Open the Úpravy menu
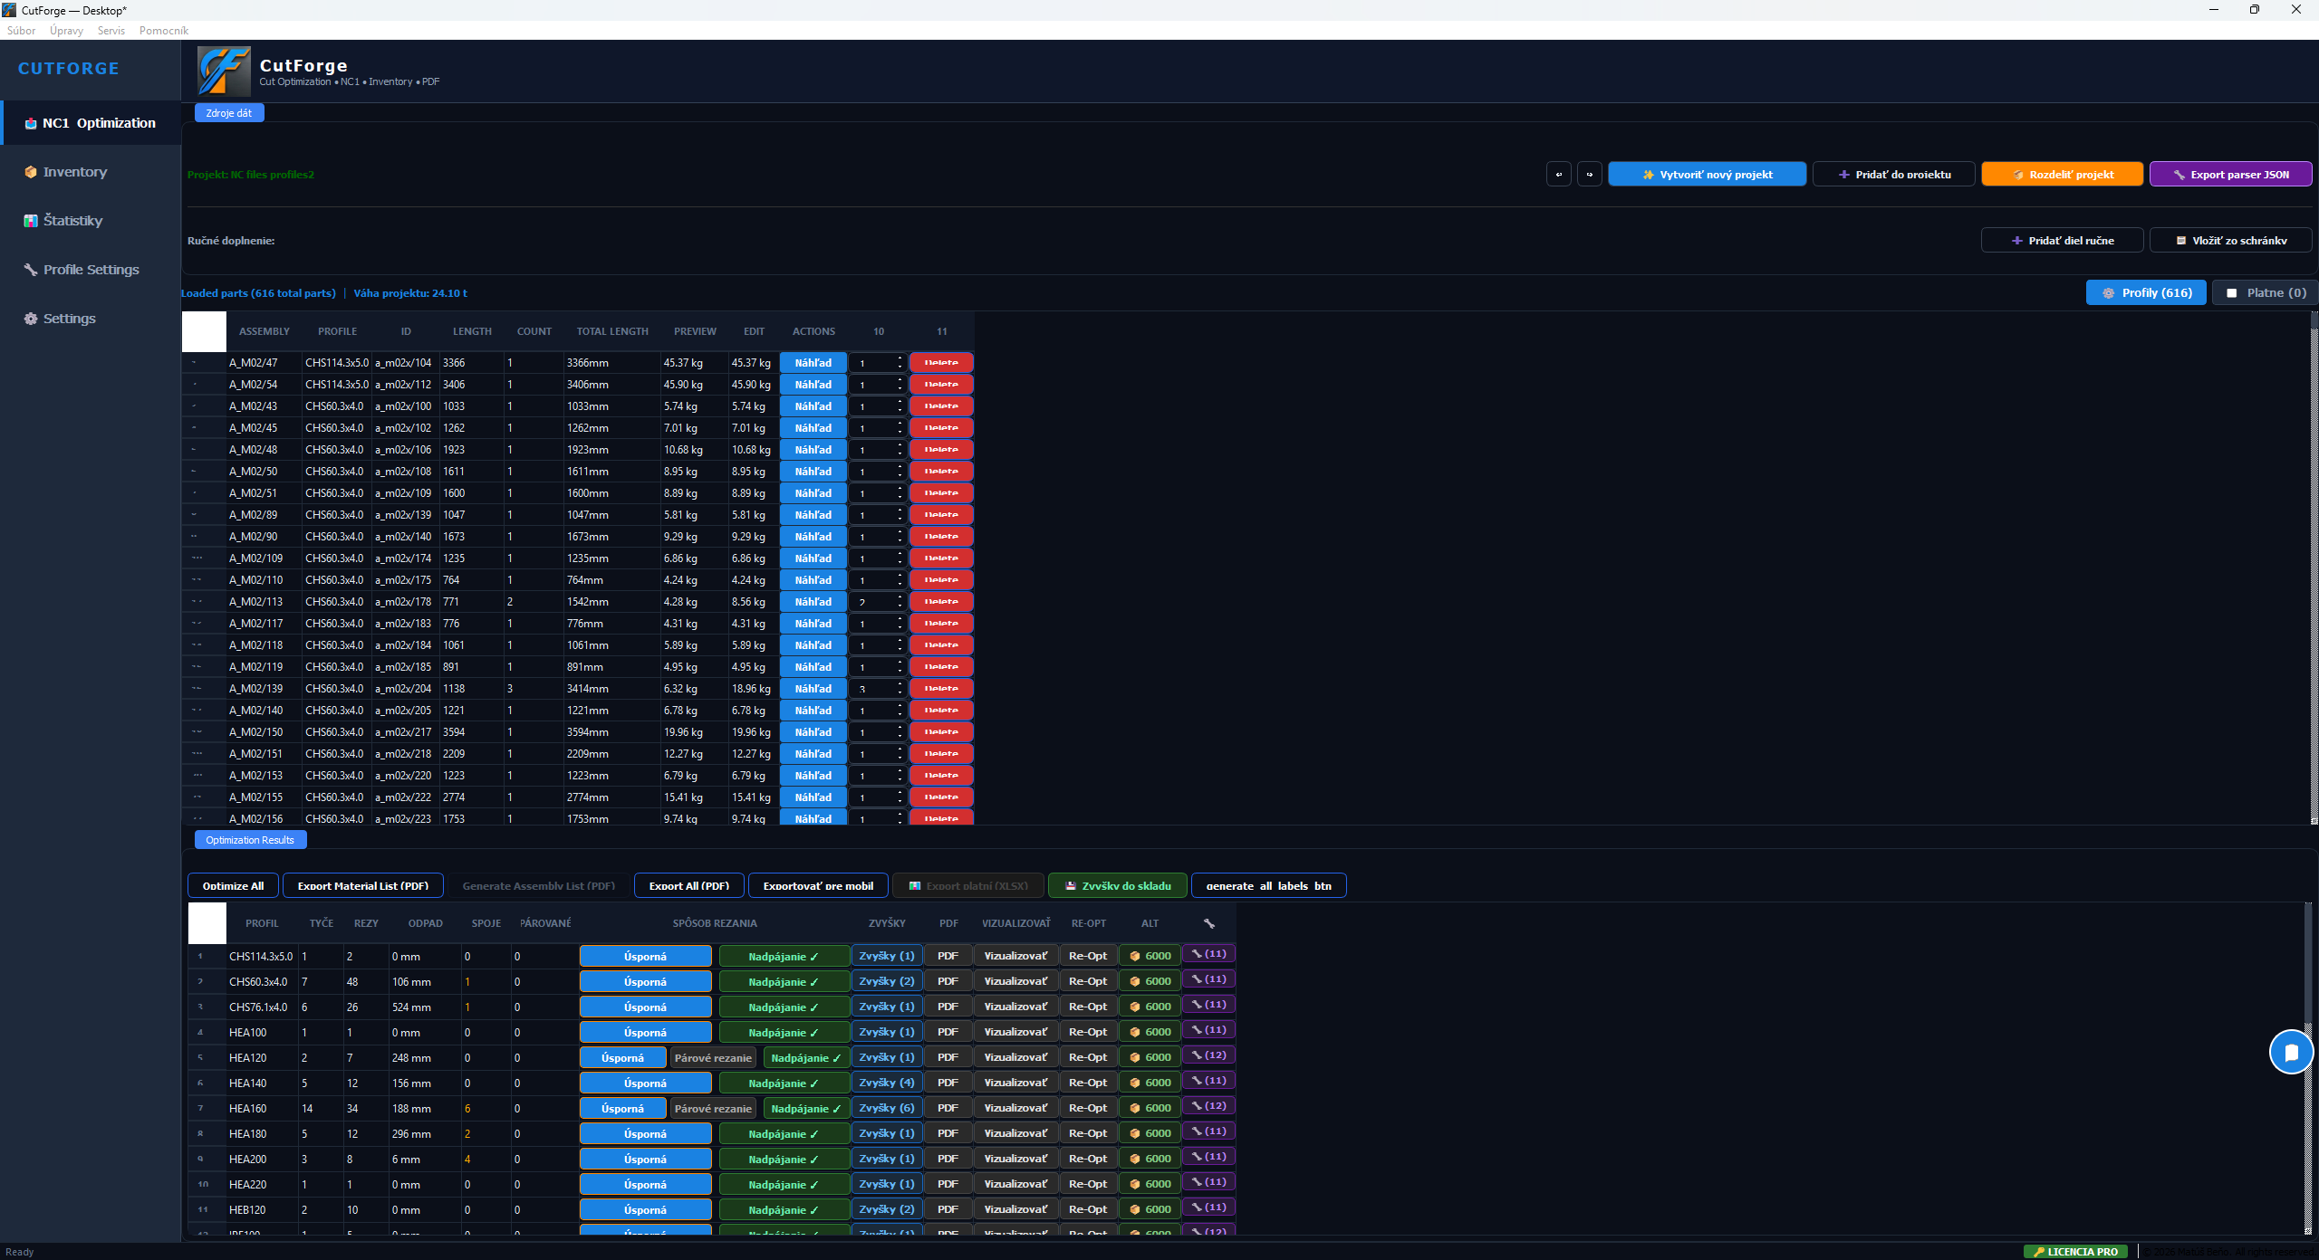 [66, 31]
